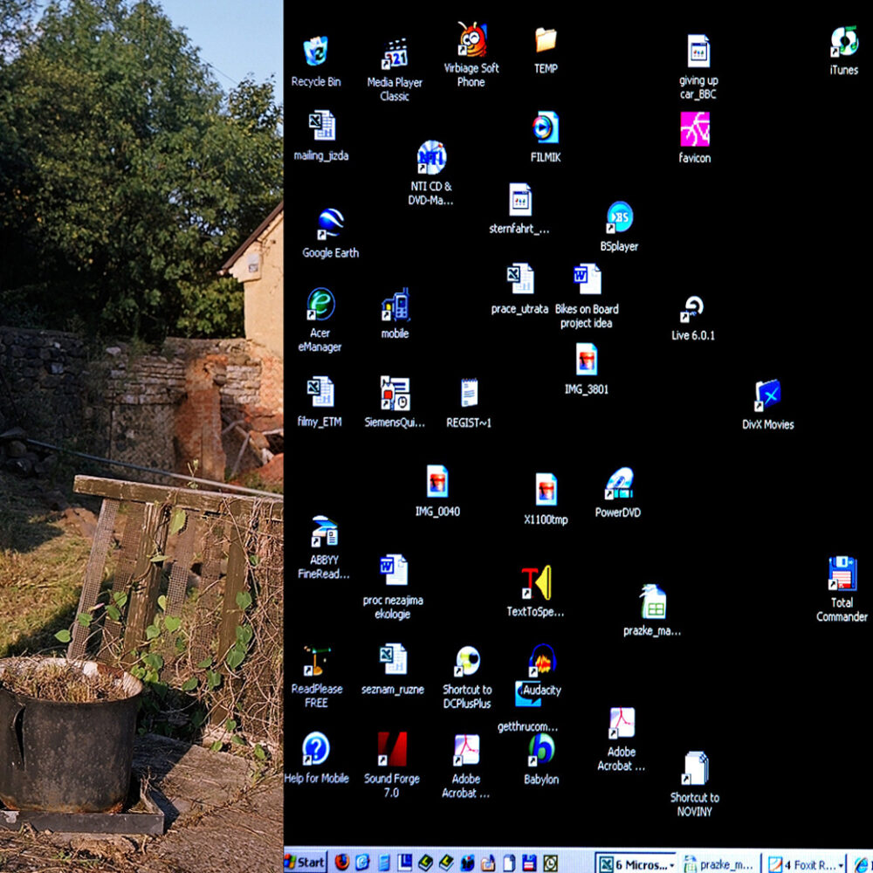873x873 pixels.
Task: Open the iTunes shortcut
Action: pyautogui.click(x=843, y=42)
